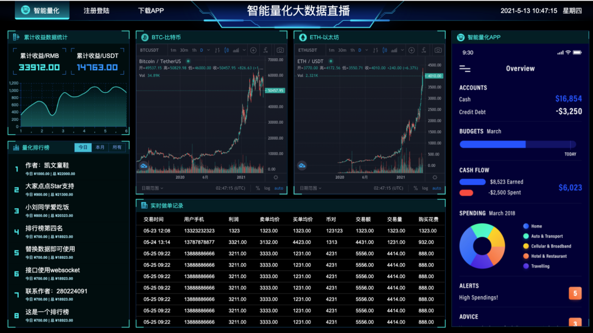Open the 智能量化 tab
Screen dimensions: 593x333
click(x=42, y=10)
